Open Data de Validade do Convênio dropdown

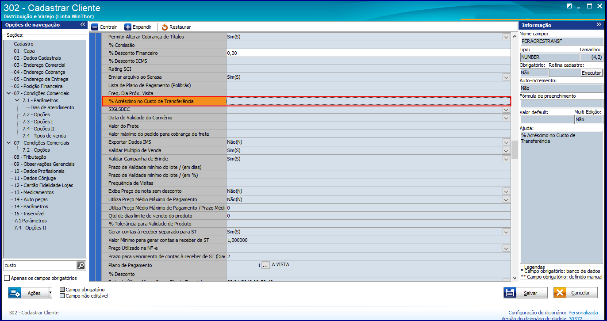click(506, 118)
